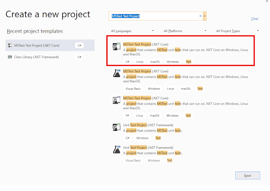This screenshot has height=191, width=270.
Task: Click the search field containing MSTest Test Project
Action: [x=156, y=16]
